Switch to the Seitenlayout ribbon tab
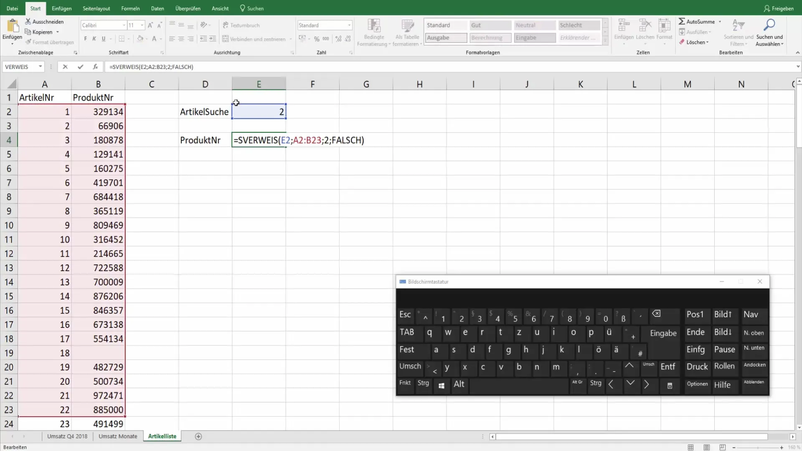The height and width of the screenshot is (451, 802). 96,8
